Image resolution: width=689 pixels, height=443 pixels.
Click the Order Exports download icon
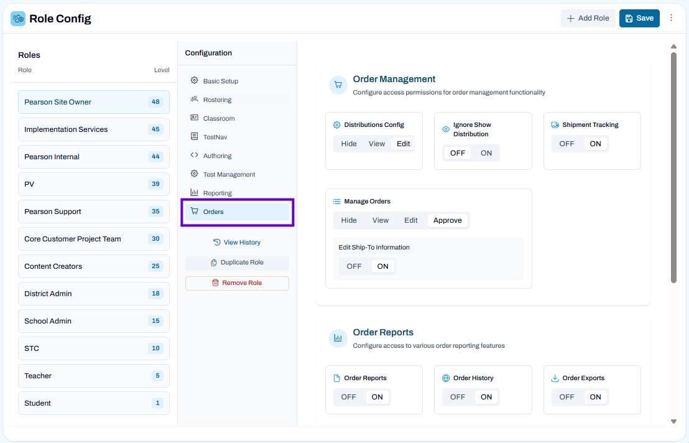(555, 378)
